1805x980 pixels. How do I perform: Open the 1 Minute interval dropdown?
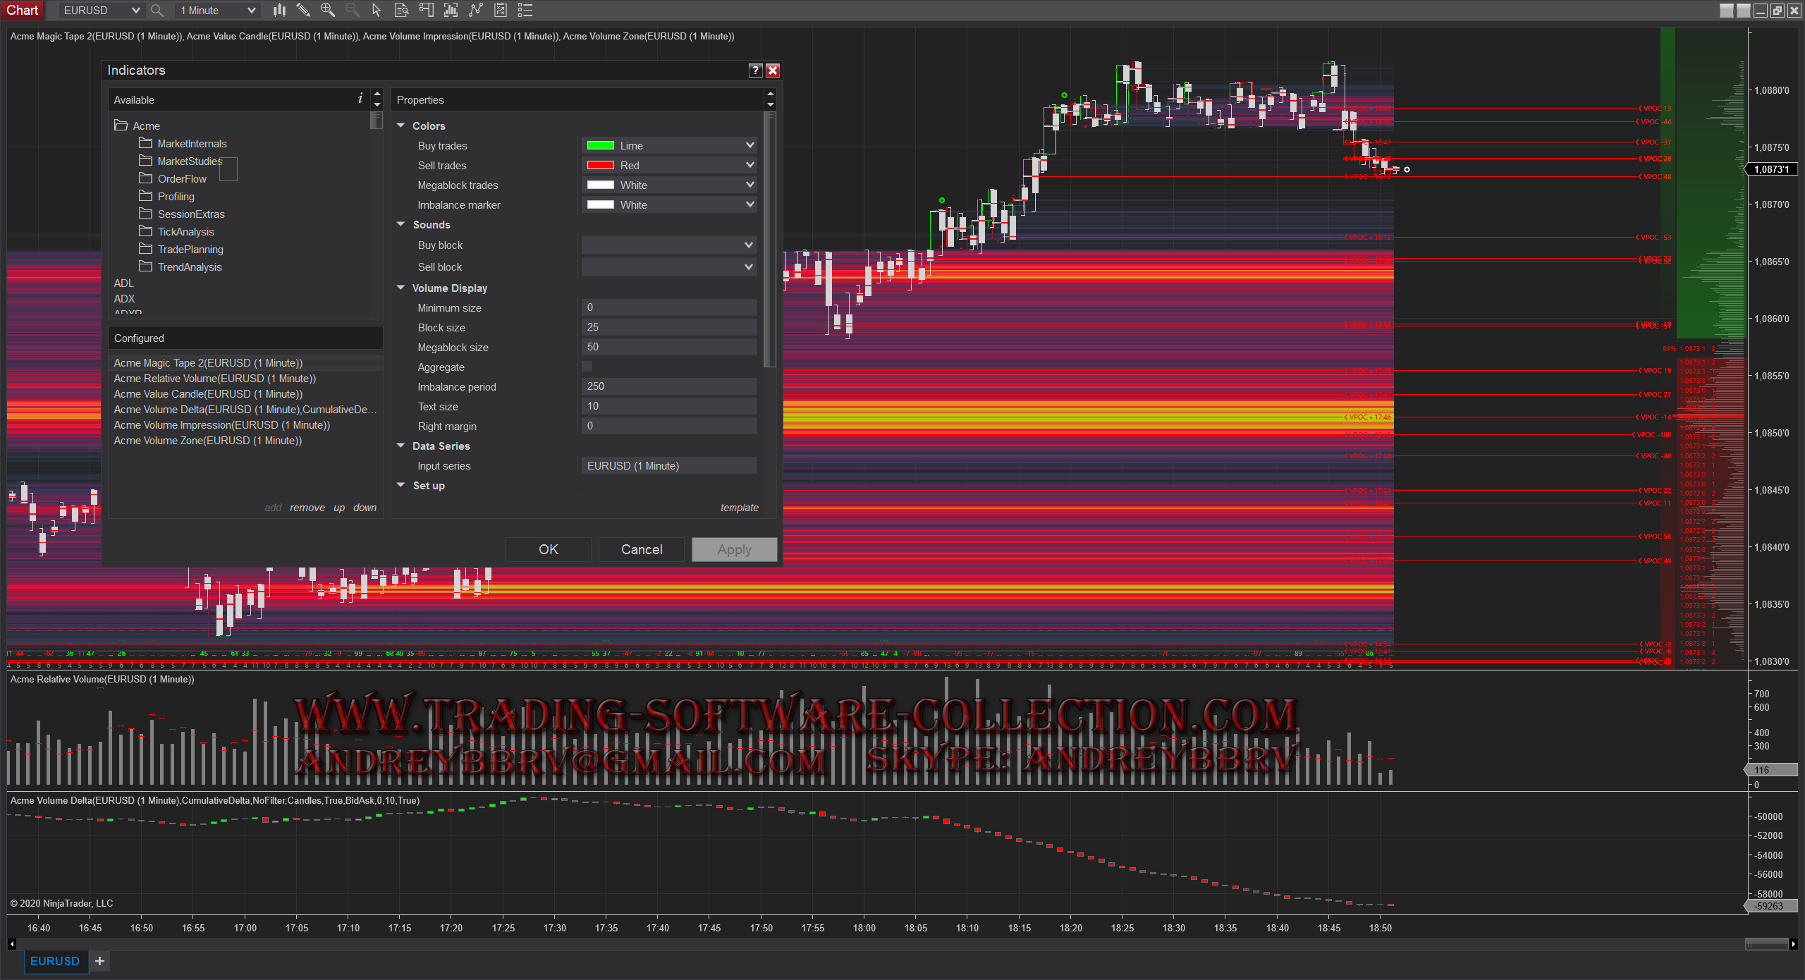(218, 11)
